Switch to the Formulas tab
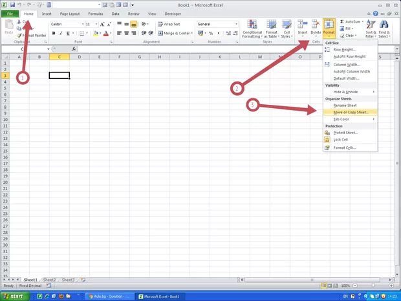 [96, 14]
